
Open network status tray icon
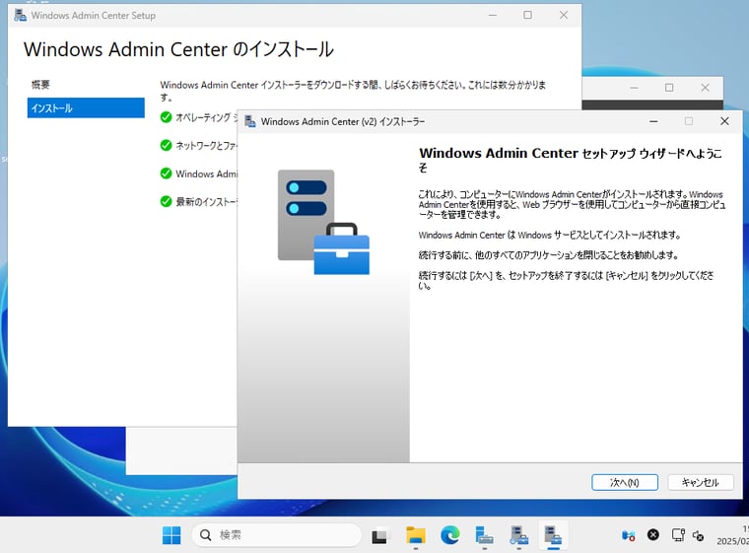tap(678, 535)
